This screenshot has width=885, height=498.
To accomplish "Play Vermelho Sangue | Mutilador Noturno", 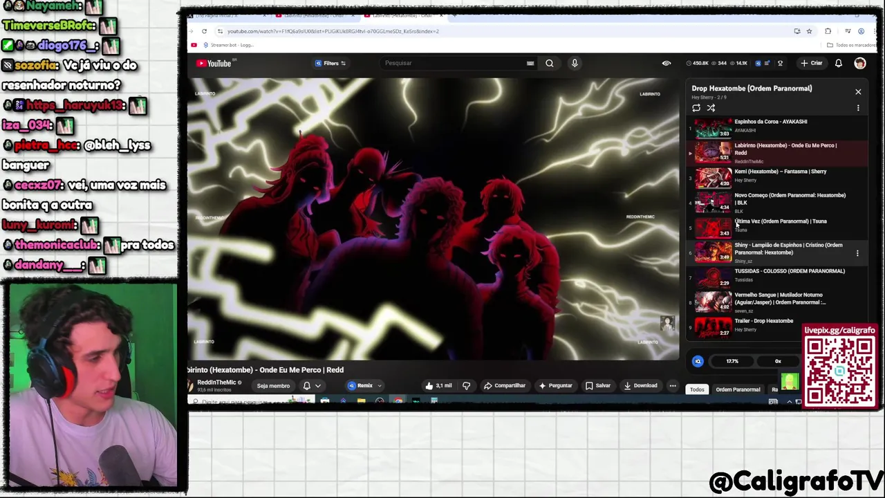I will coord(776,302).
